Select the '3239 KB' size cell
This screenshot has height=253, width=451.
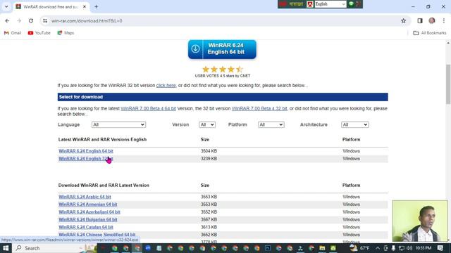pyautogui.click(x=209, y=159)
